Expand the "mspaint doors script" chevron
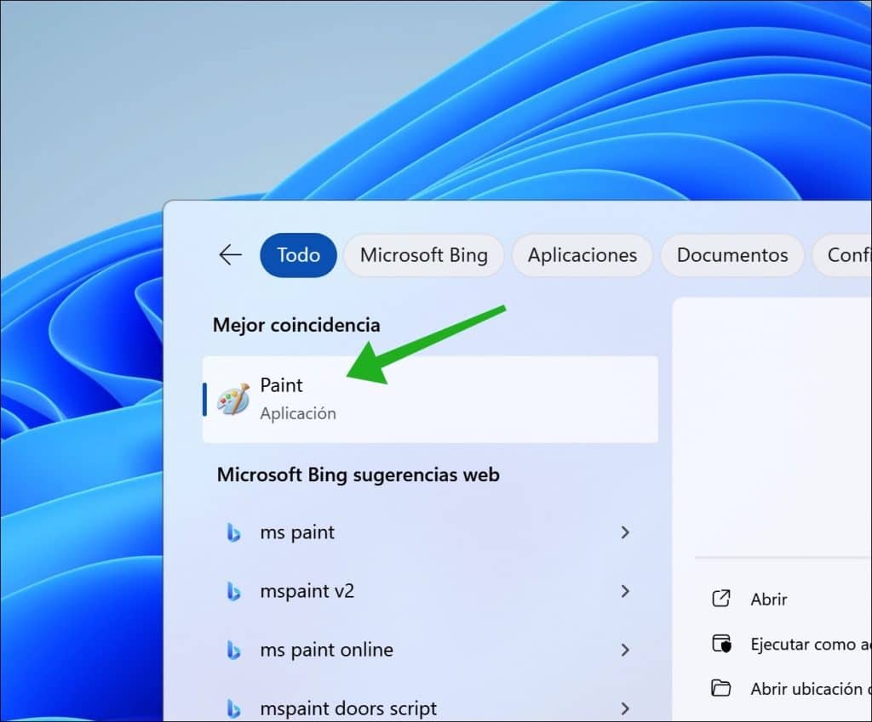872x722 pixels. [626, 708]
